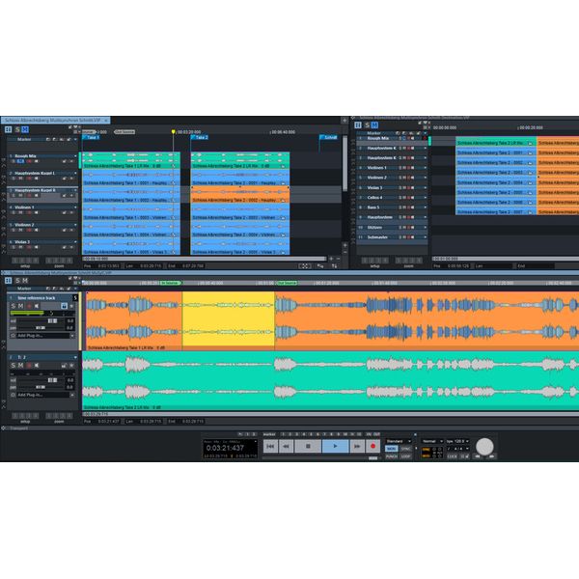
Task: Click the green 'Out Source' marker in bottom timeline
Action: tap(288, 283)
